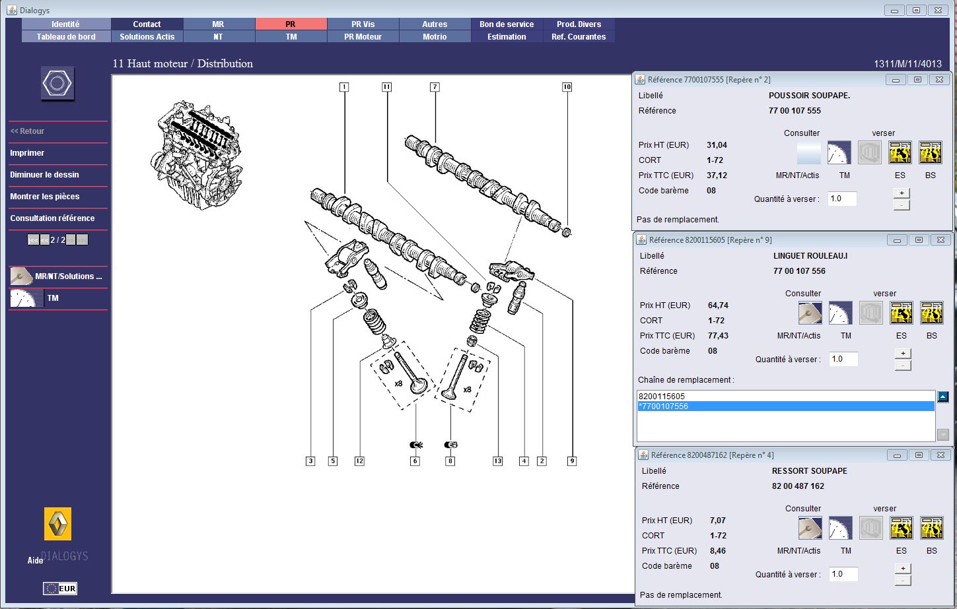Switch to the PR Vis tab
The width and height of the screenshot is (957, 609).
pos(363,24)
